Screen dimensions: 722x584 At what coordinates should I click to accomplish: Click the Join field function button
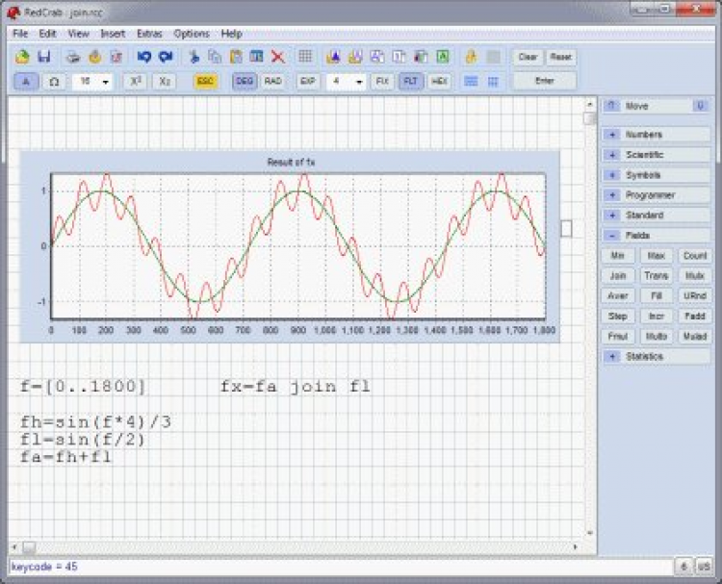coord(617,276)
